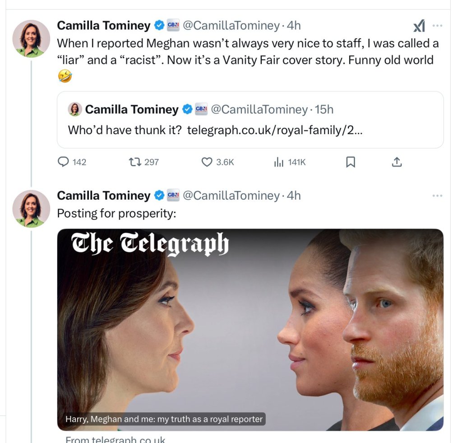462x443 pixels.
Task: Repost the first Camilla Tominey tweet
Action: point(135,162)
